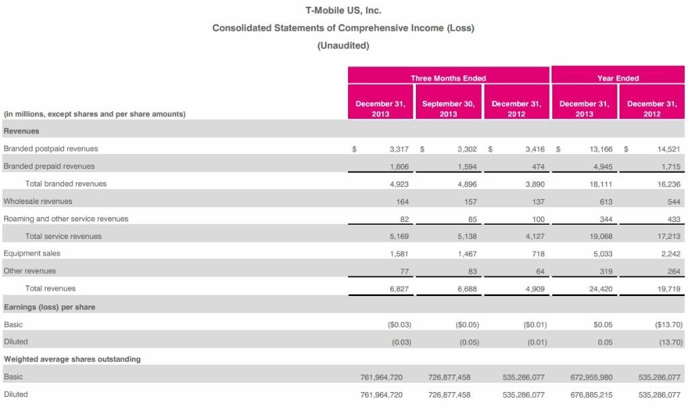Select the branded prepaid value "4,945"
Viewport: 688px width, 407px height.
[603, 167]
